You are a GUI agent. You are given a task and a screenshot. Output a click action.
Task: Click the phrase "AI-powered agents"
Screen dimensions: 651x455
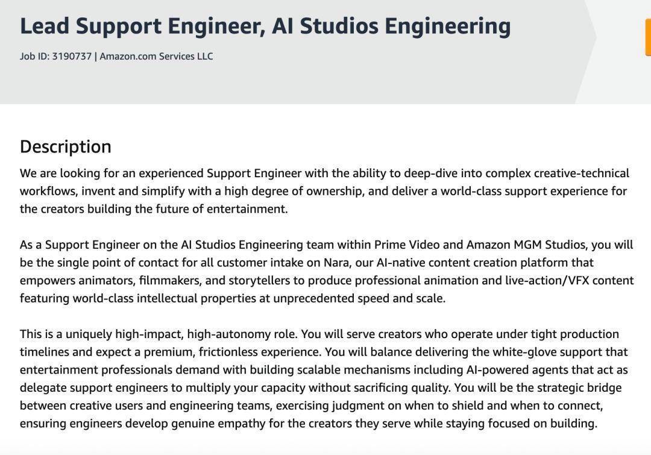[x=512, y=369]
